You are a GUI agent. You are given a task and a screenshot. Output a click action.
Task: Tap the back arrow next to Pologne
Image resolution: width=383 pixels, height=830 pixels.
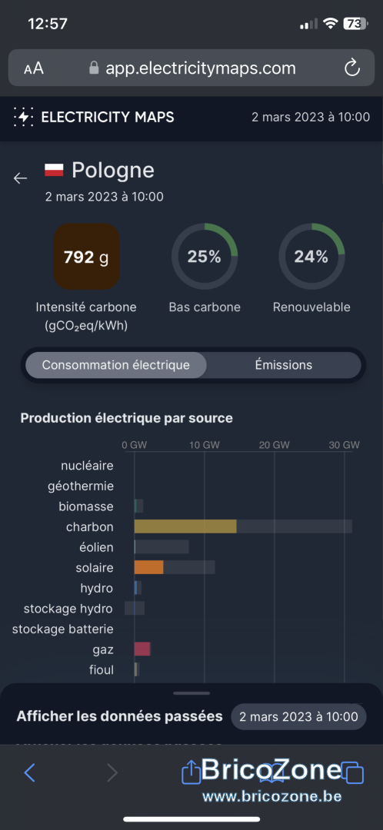pyautogui.click(x=20, y=178)
